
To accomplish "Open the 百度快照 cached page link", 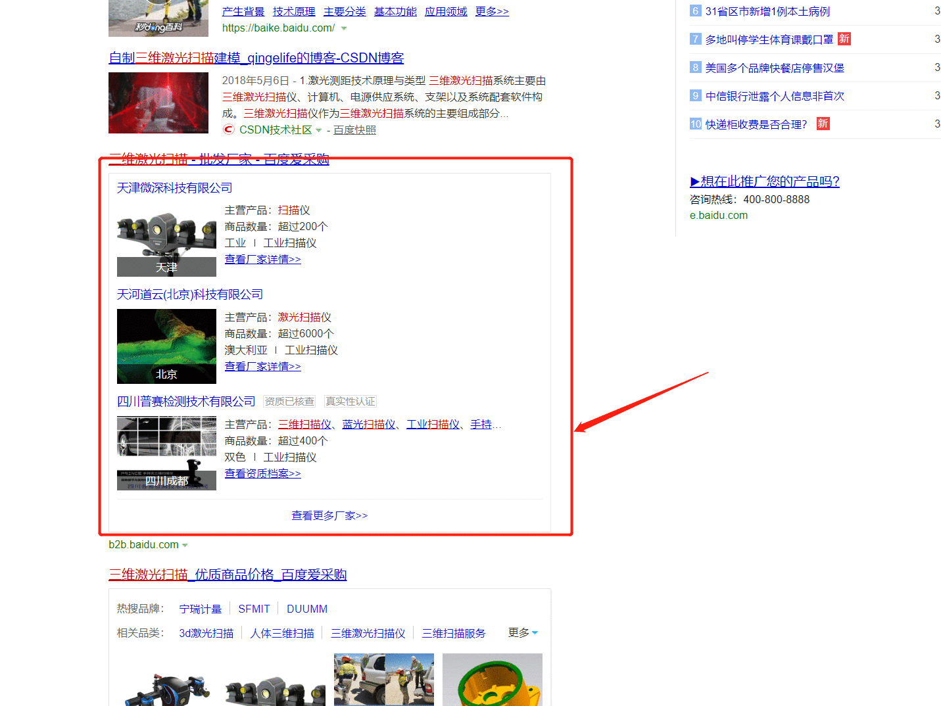I will point(354,130).
